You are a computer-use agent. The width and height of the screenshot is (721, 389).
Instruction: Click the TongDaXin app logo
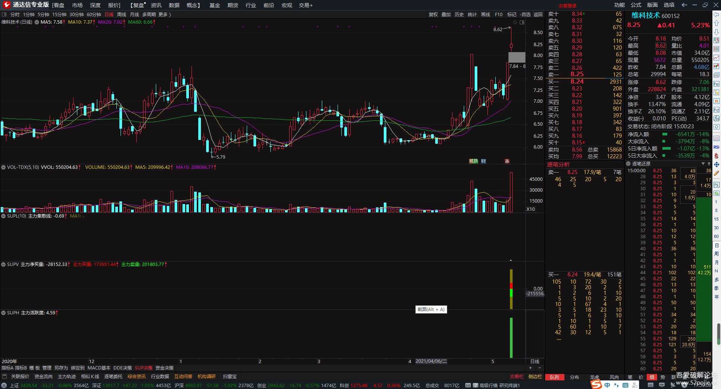(6, 5)
